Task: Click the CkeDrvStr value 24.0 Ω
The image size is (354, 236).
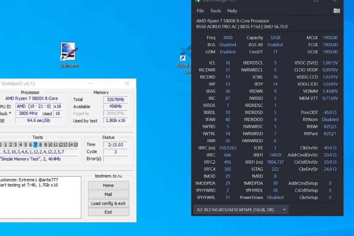Action: (x=330, y=169)
